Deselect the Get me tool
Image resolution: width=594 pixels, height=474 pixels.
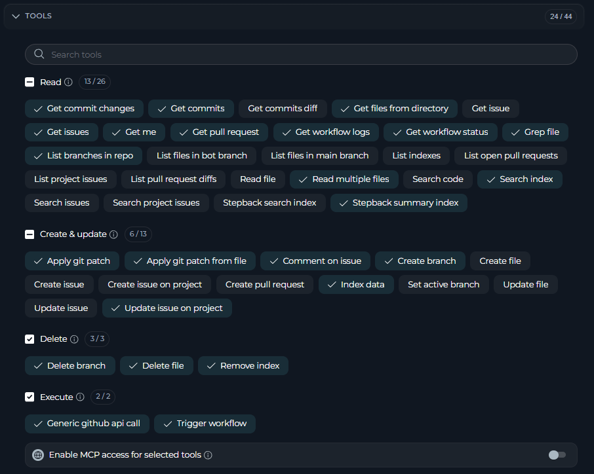tap(134, 132)
